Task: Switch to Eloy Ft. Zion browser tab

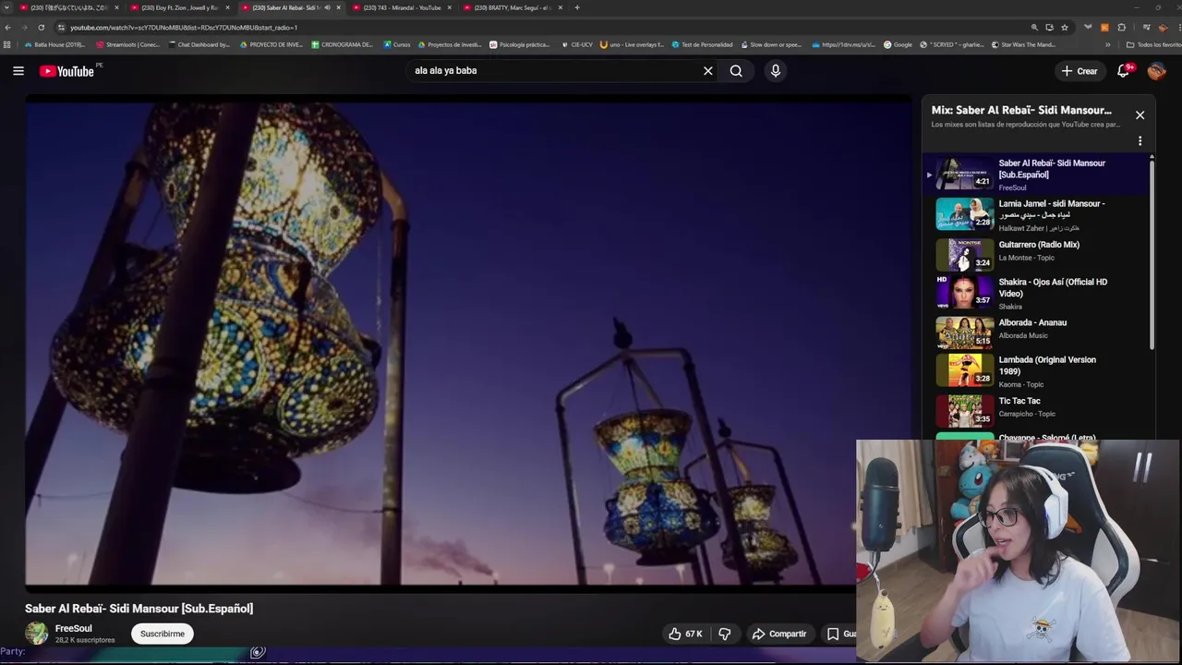Action: point(179,7)
